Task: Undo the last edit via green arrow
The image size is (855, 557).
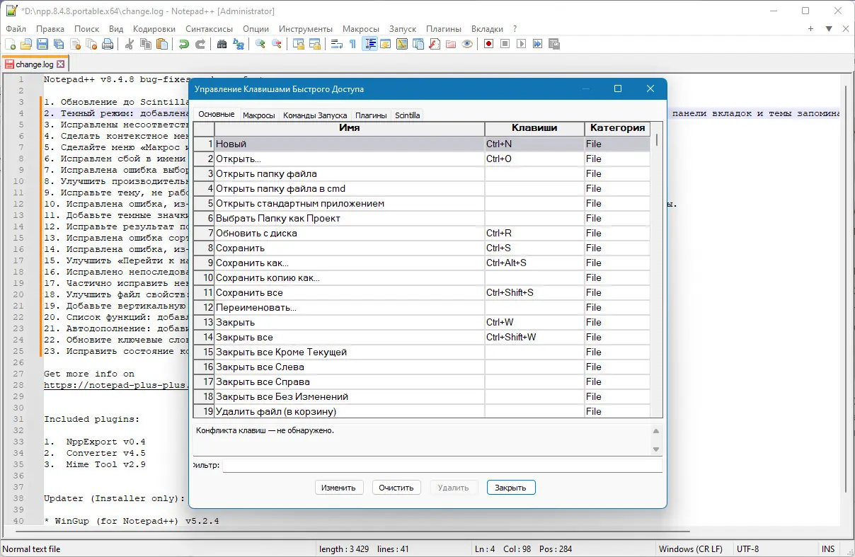Action: point(184,44)
